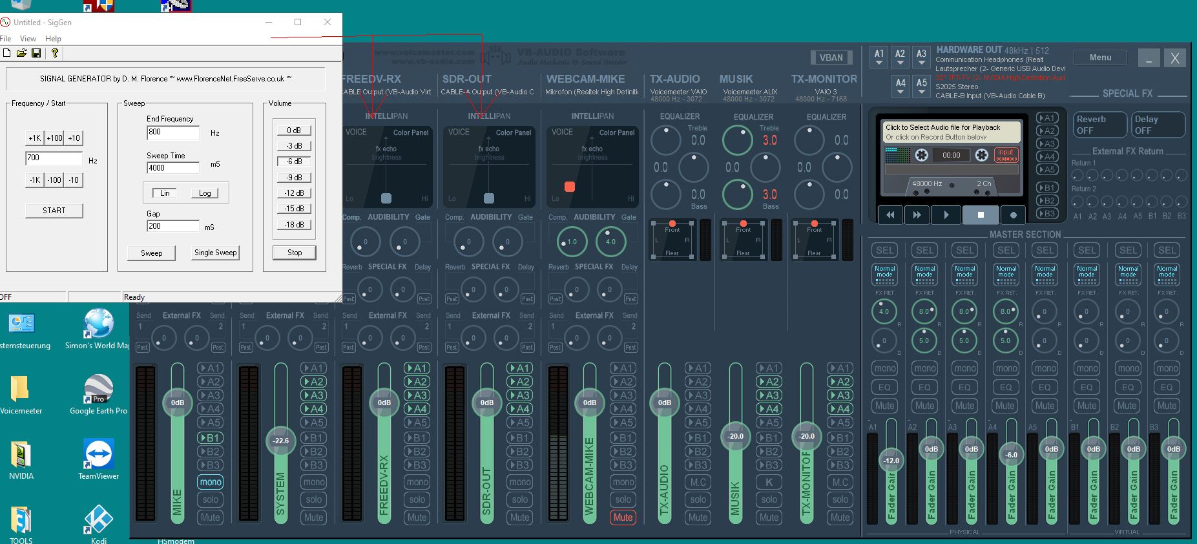Open the A1 hardware output dropdown
This screenshot has height=544, width=1197.
879,57
